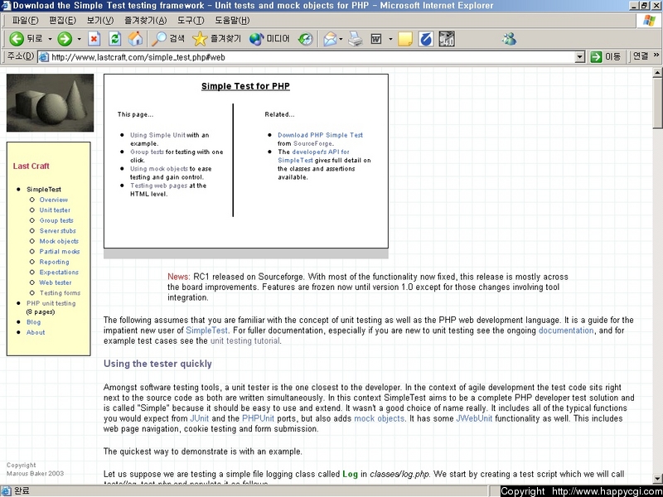Open the Mock objects sidebar link
The height and width of the screenshot is (497, 663).
click(x=59, y=241)
